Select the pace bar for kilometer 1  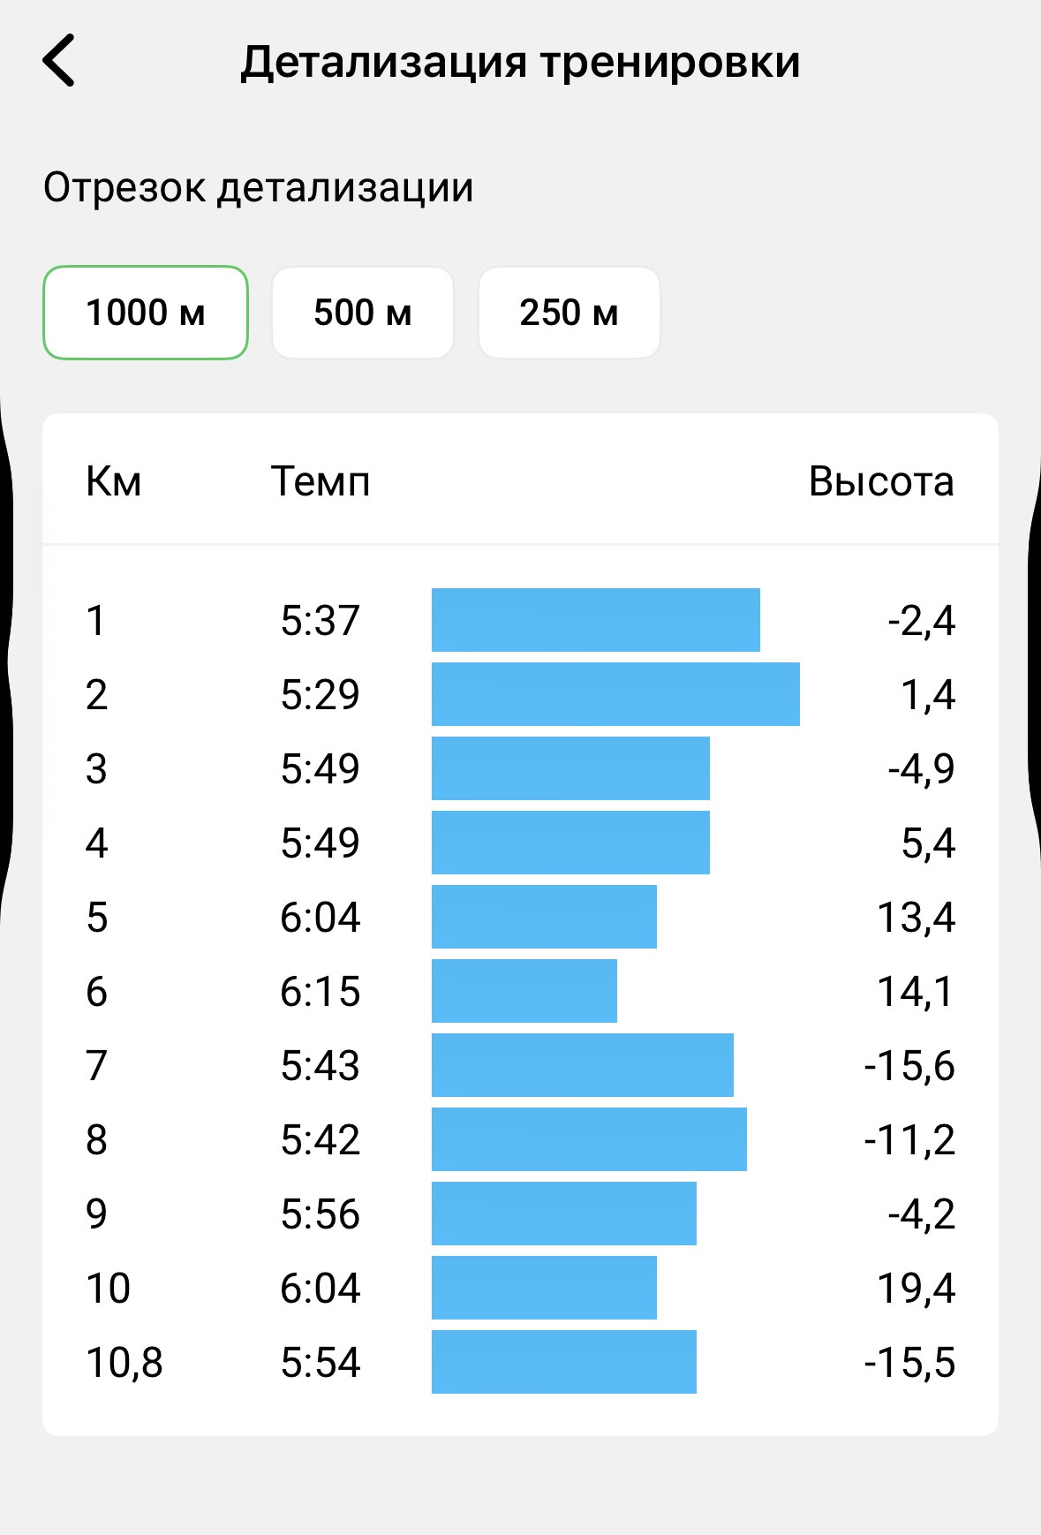[x=596, y=620]
